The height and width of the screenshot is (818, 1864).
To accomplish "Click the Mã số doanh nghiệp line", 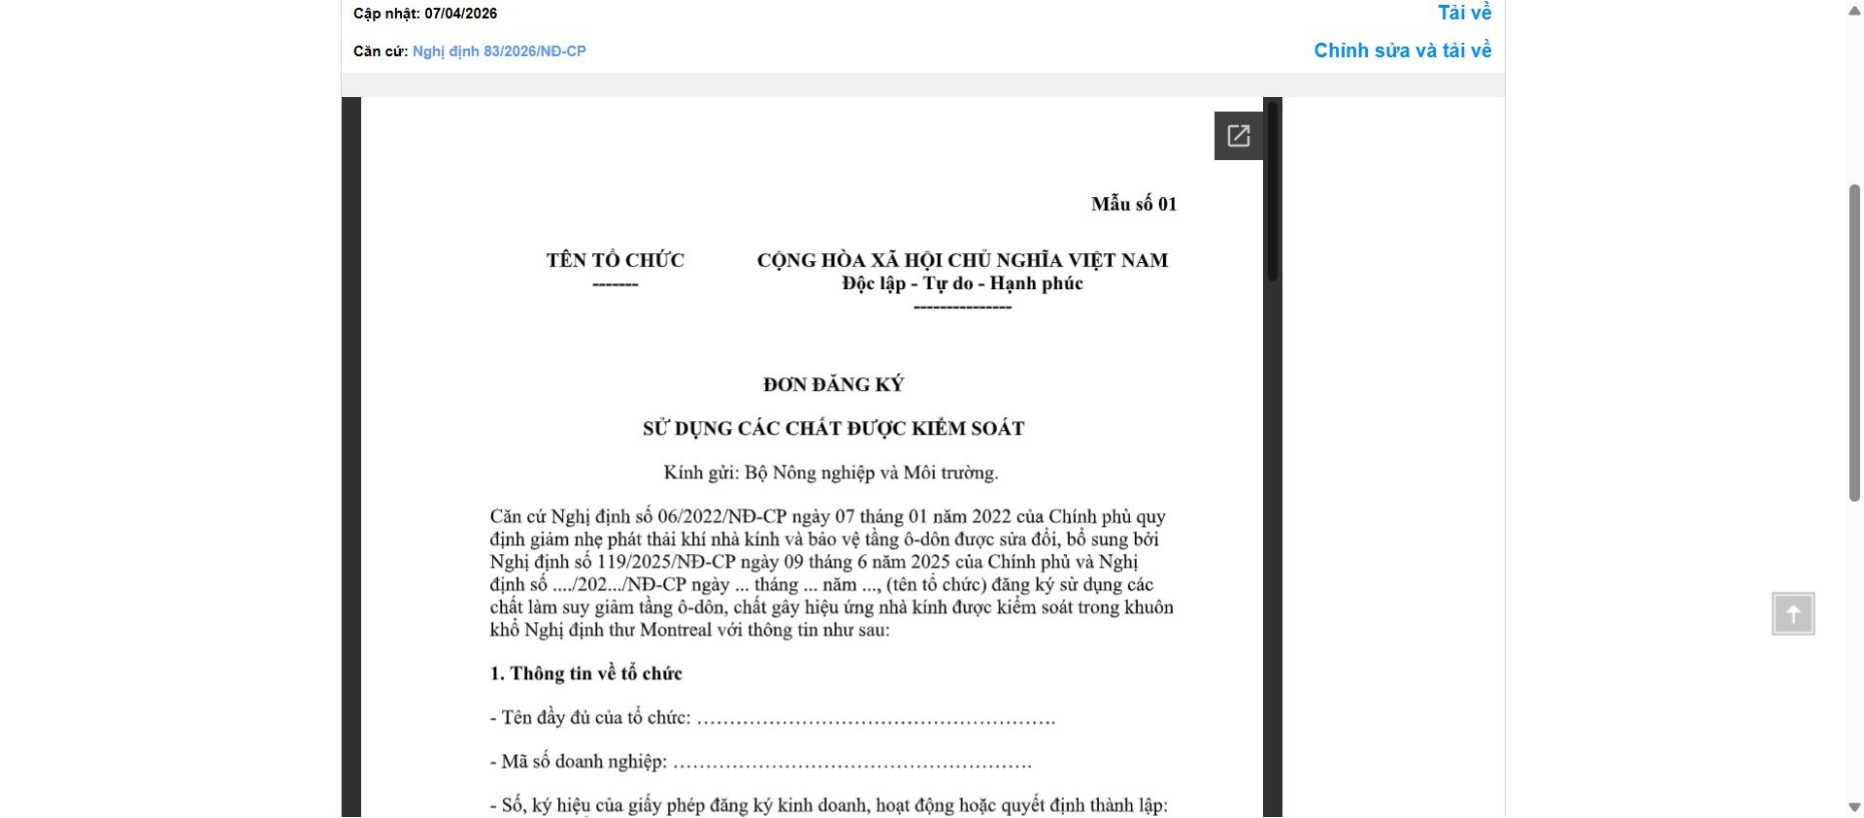I will [x=761, y=762].
